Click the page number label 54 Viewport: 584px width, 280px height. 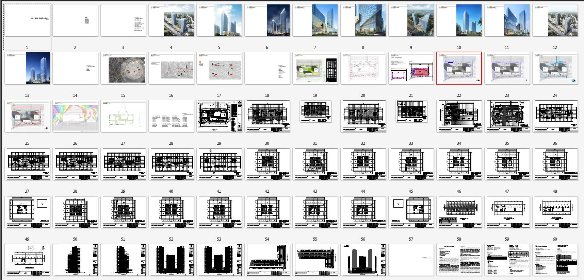(x=267, y=239)
